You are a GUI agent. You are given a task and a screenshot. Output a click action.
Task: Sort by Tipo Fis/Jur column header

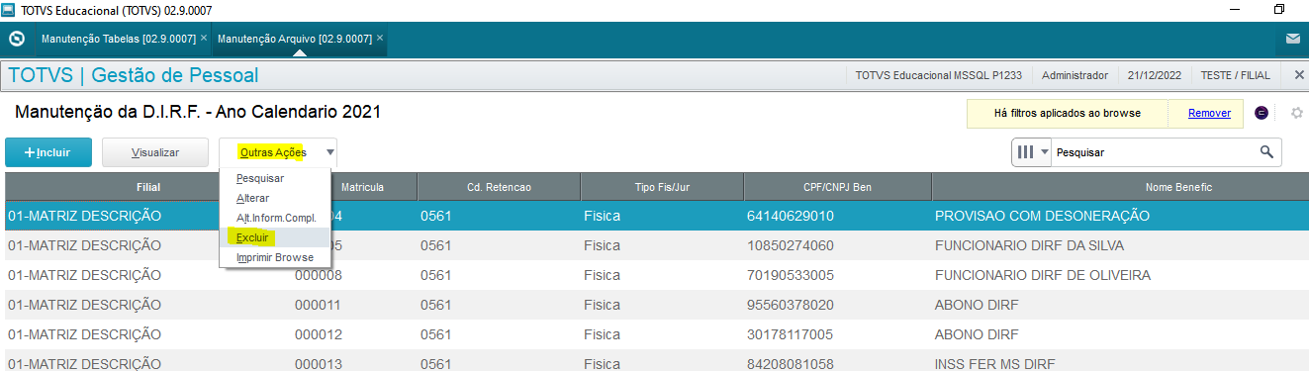tap(662, 187)
